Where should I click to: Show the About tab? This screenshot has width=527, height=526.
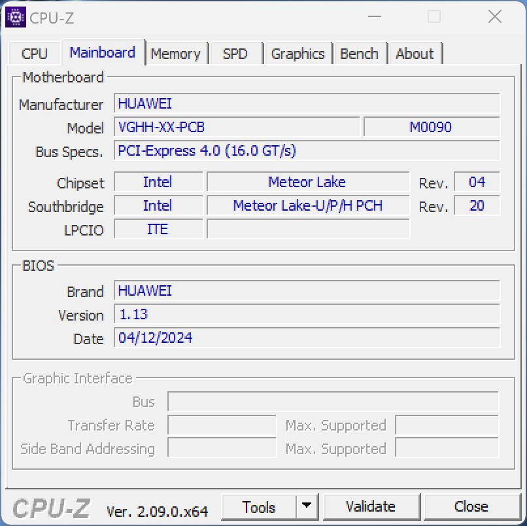coord(415,54)
